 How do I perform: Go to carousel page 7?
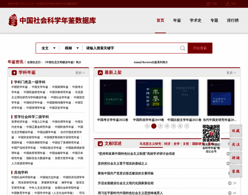[x=187, y=126]
